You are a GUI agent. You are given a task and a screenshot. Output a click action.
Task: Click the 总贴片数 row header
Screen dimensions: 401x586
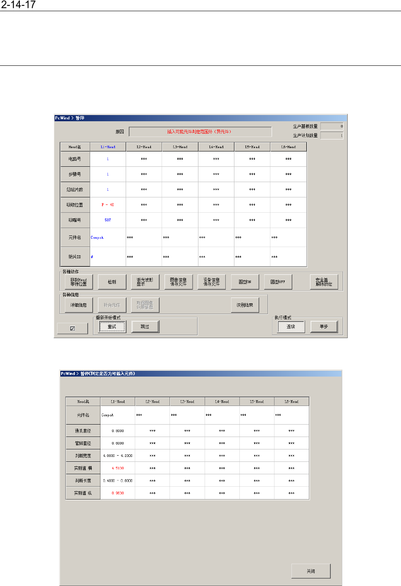pyautogui.click(x=75, y=190)
